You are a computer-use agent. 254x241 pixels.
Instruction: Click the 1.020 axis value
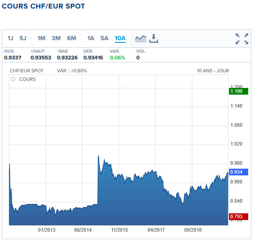pos(237,144)
